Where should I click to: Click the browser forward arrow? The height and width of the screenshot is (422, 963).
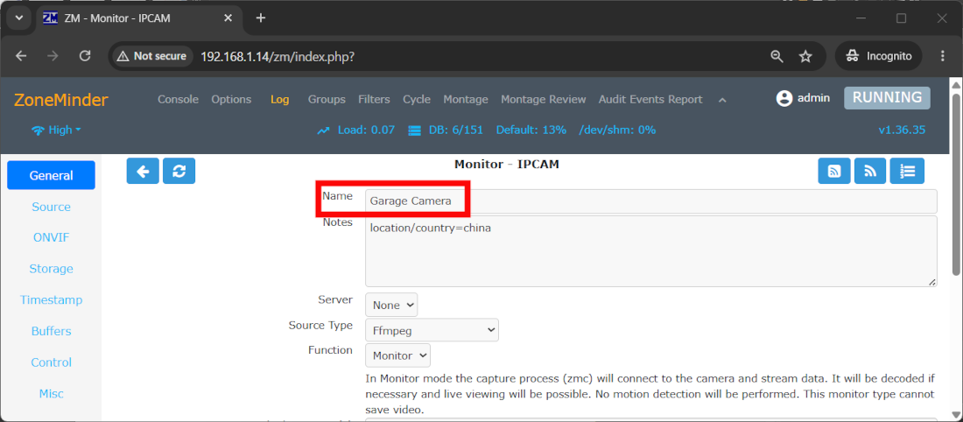[53, 56]
